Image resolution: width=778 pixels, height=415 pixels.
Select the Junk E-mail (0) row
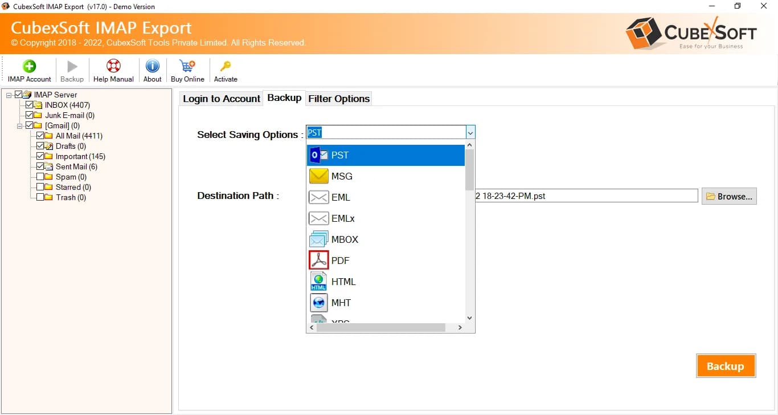tap(69, 115)
